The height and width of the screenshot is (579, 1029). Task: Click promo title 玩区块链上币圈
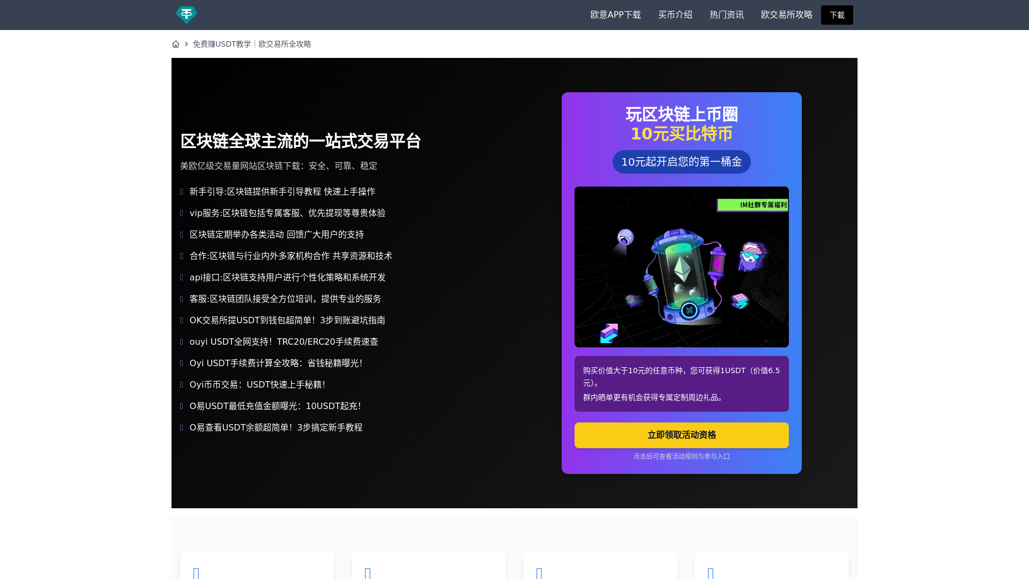point(682,114)
